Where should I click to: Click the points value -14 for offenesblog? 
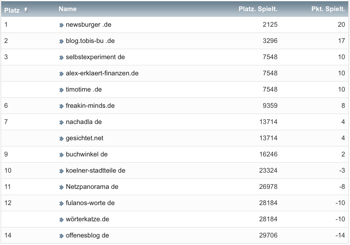tap(340, 235)
